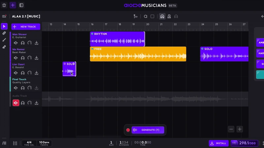Open the 100 BPM tempo selector
The width and height of the screenshot is (264, 148).
[x=44, y=143]
